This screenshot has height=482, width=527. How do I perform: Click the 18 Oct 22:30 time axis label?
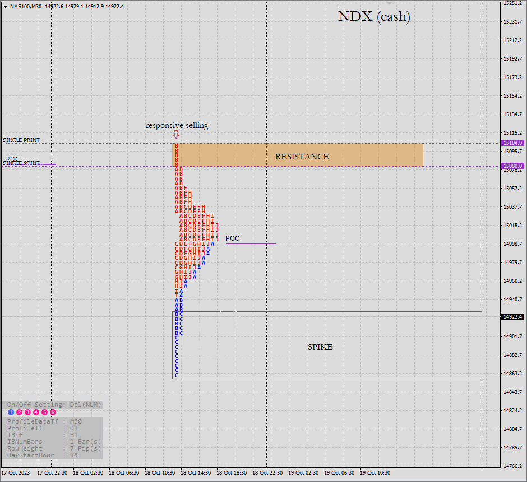coord(267,473)
